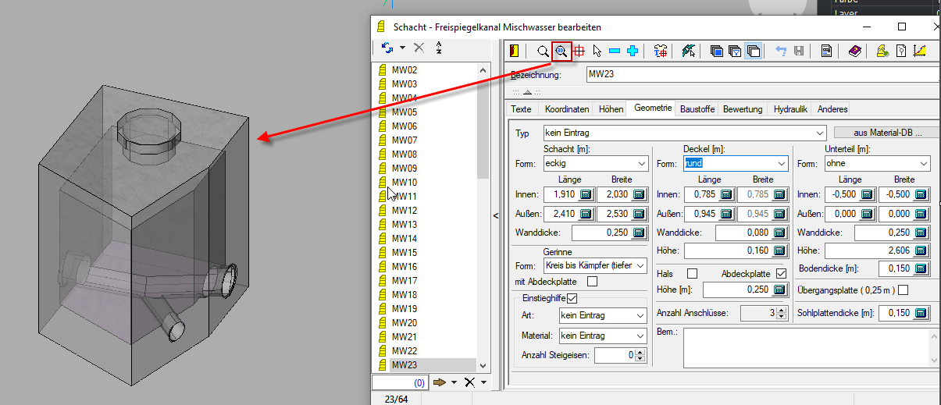Switch to the Baustoffe tab
Screen dimensions: 941x405
point(697,109)
